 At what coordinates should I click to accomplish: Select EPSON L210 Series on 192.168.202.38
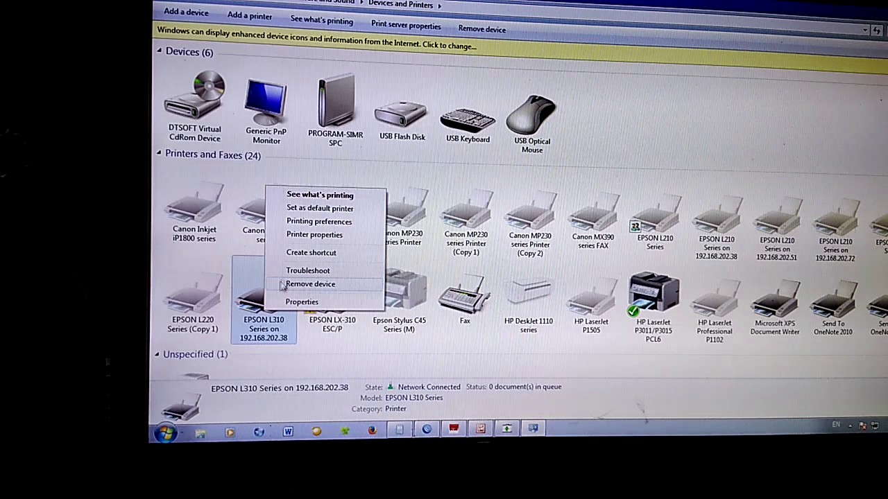tap(717, 229)
